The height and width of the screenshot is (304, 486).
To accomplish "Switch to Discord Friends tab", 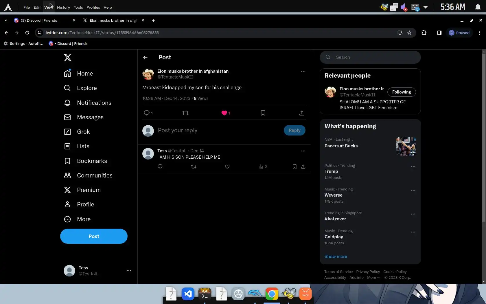I will pyautogui.click(x=44, y=20).
